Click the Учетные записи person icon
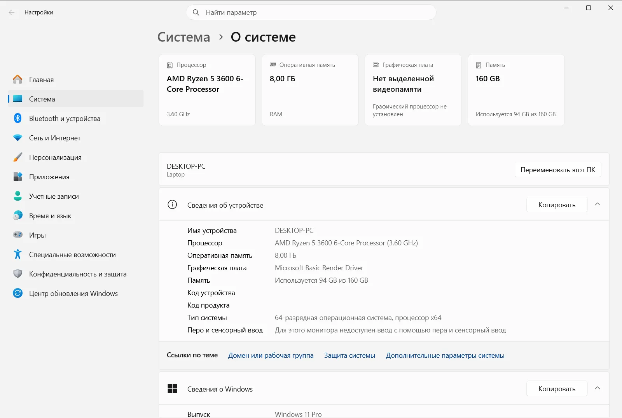 pyautogui.click(x=17, y=196)
